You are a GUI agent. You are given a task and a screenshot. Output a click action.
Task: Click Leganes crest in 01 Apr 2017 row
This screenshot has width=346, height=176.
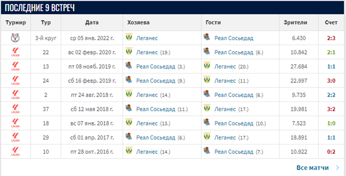coord(207,137)
